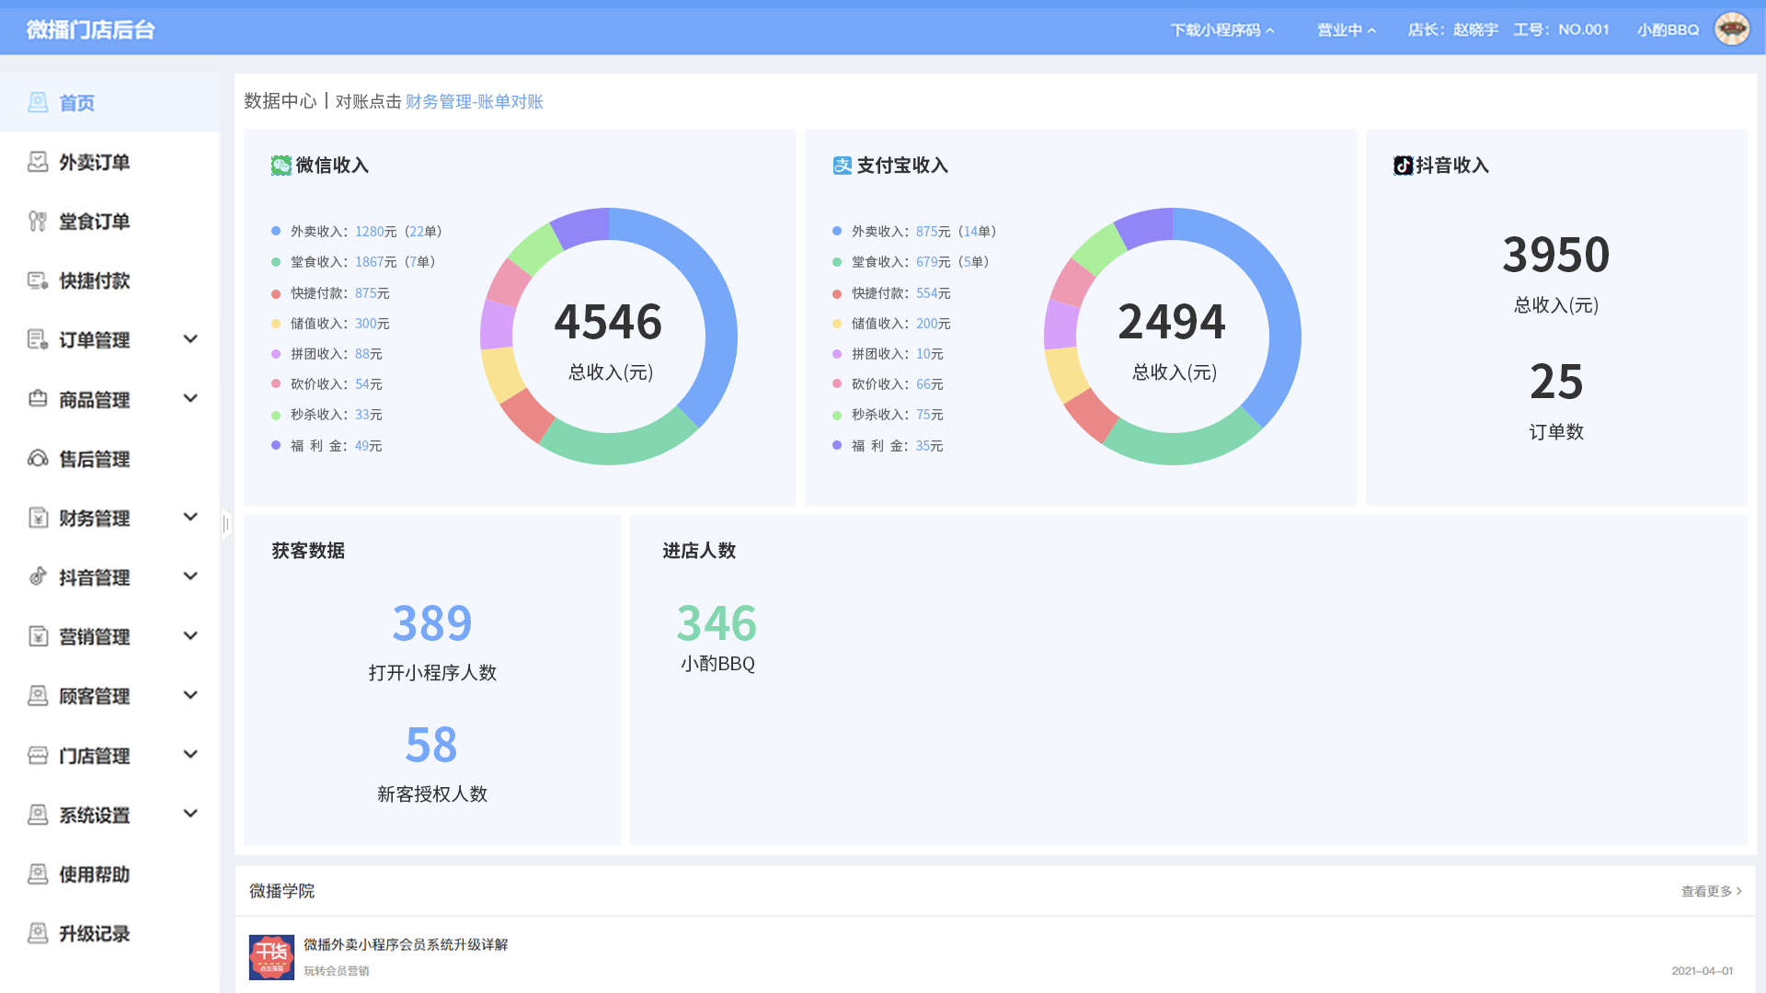The height and width of the screenshot is (993, 1766).
Task: Click the 订单管理 sidebar icon
Action: coord(38,339)
